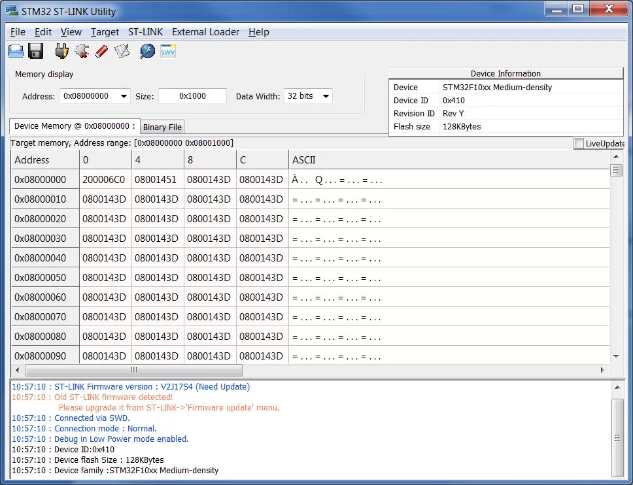Close the ST-LINK Utility window
This screenshot has height=485, width=633.
tap(609, 9)
